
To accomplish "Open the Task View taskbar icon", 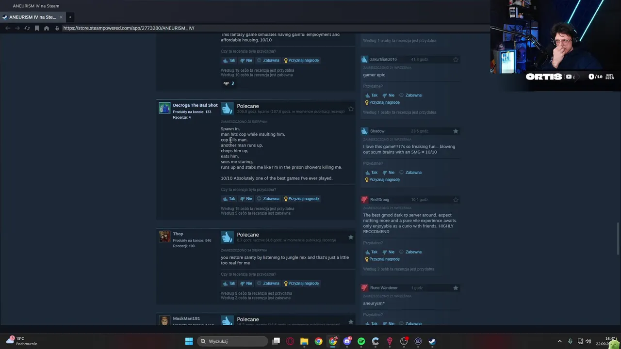I will (276, 341).
